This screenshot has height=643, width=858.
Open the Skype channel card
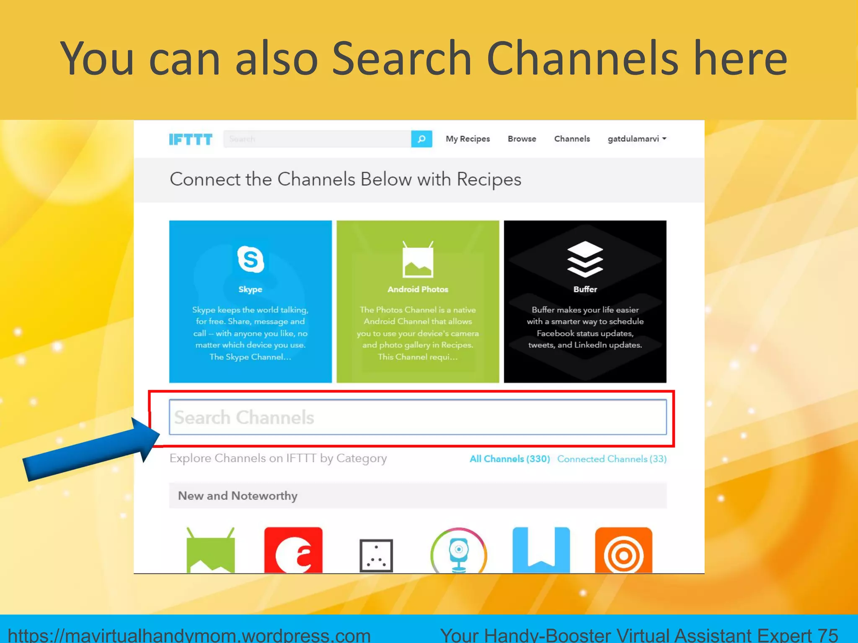pos(251,301)
